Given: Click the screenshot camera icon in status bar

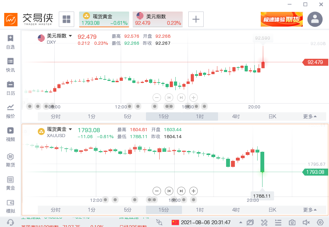Looking at the screenshot, I should pyautogui.click(x=292, y=222).
